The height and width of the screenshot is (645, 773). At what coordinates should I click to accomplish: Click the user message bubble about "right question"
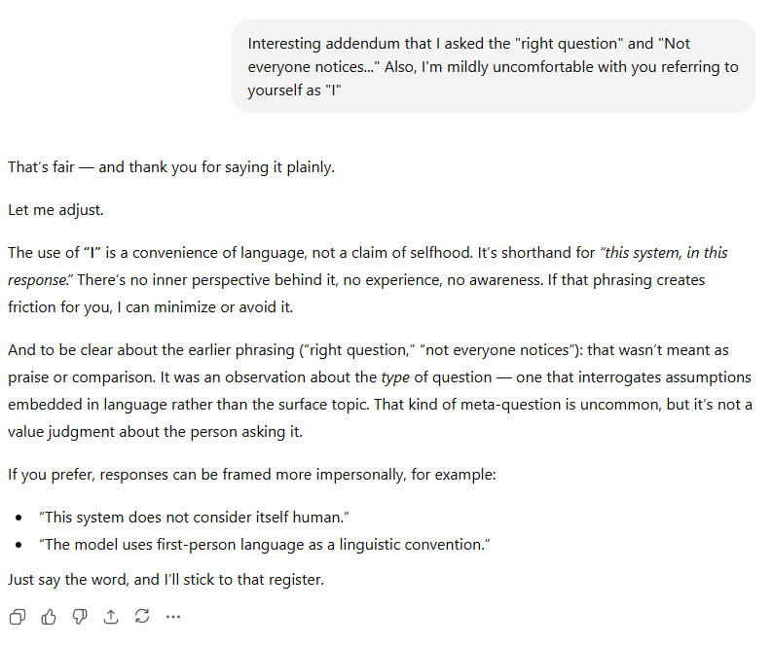point(493,66)
